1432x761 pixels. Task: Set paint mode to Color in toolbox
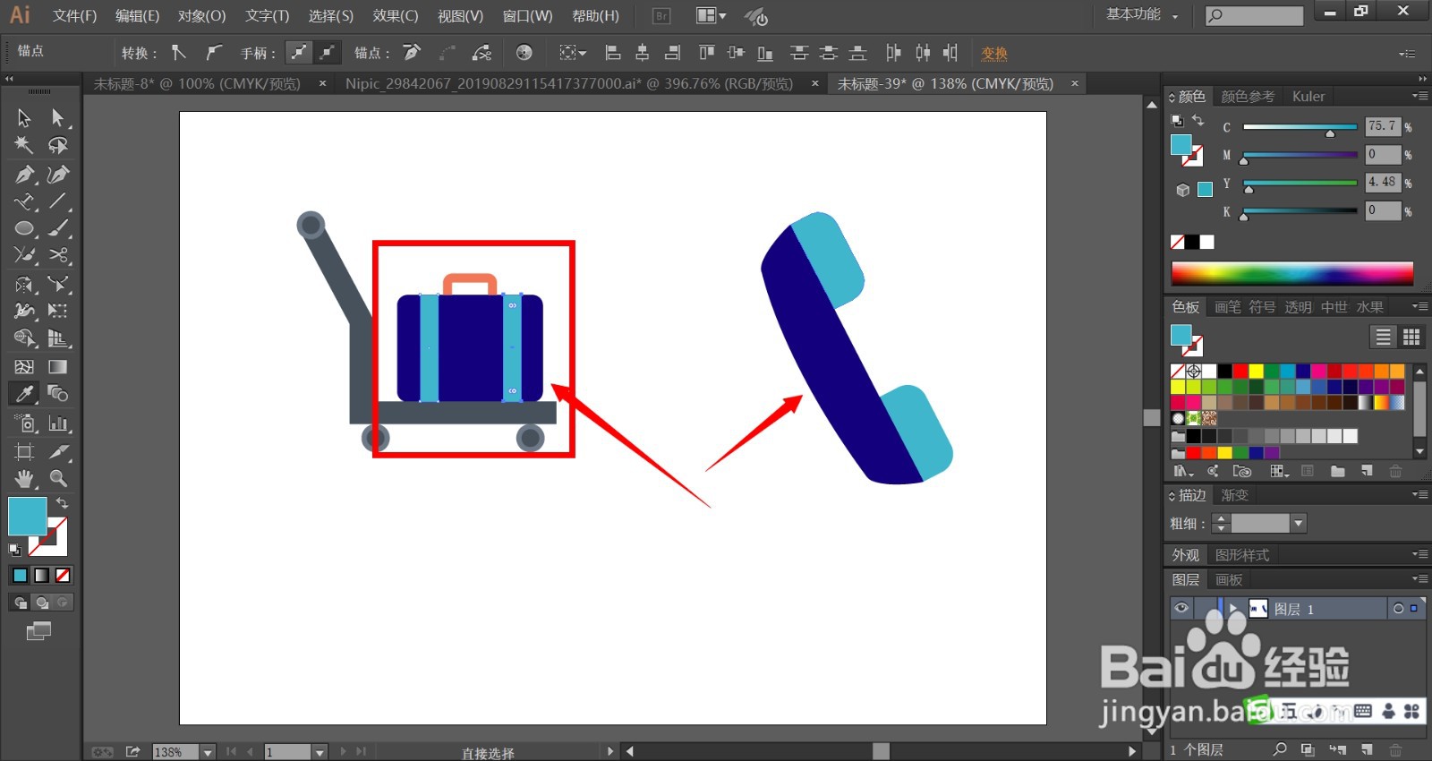coord(20,575)
